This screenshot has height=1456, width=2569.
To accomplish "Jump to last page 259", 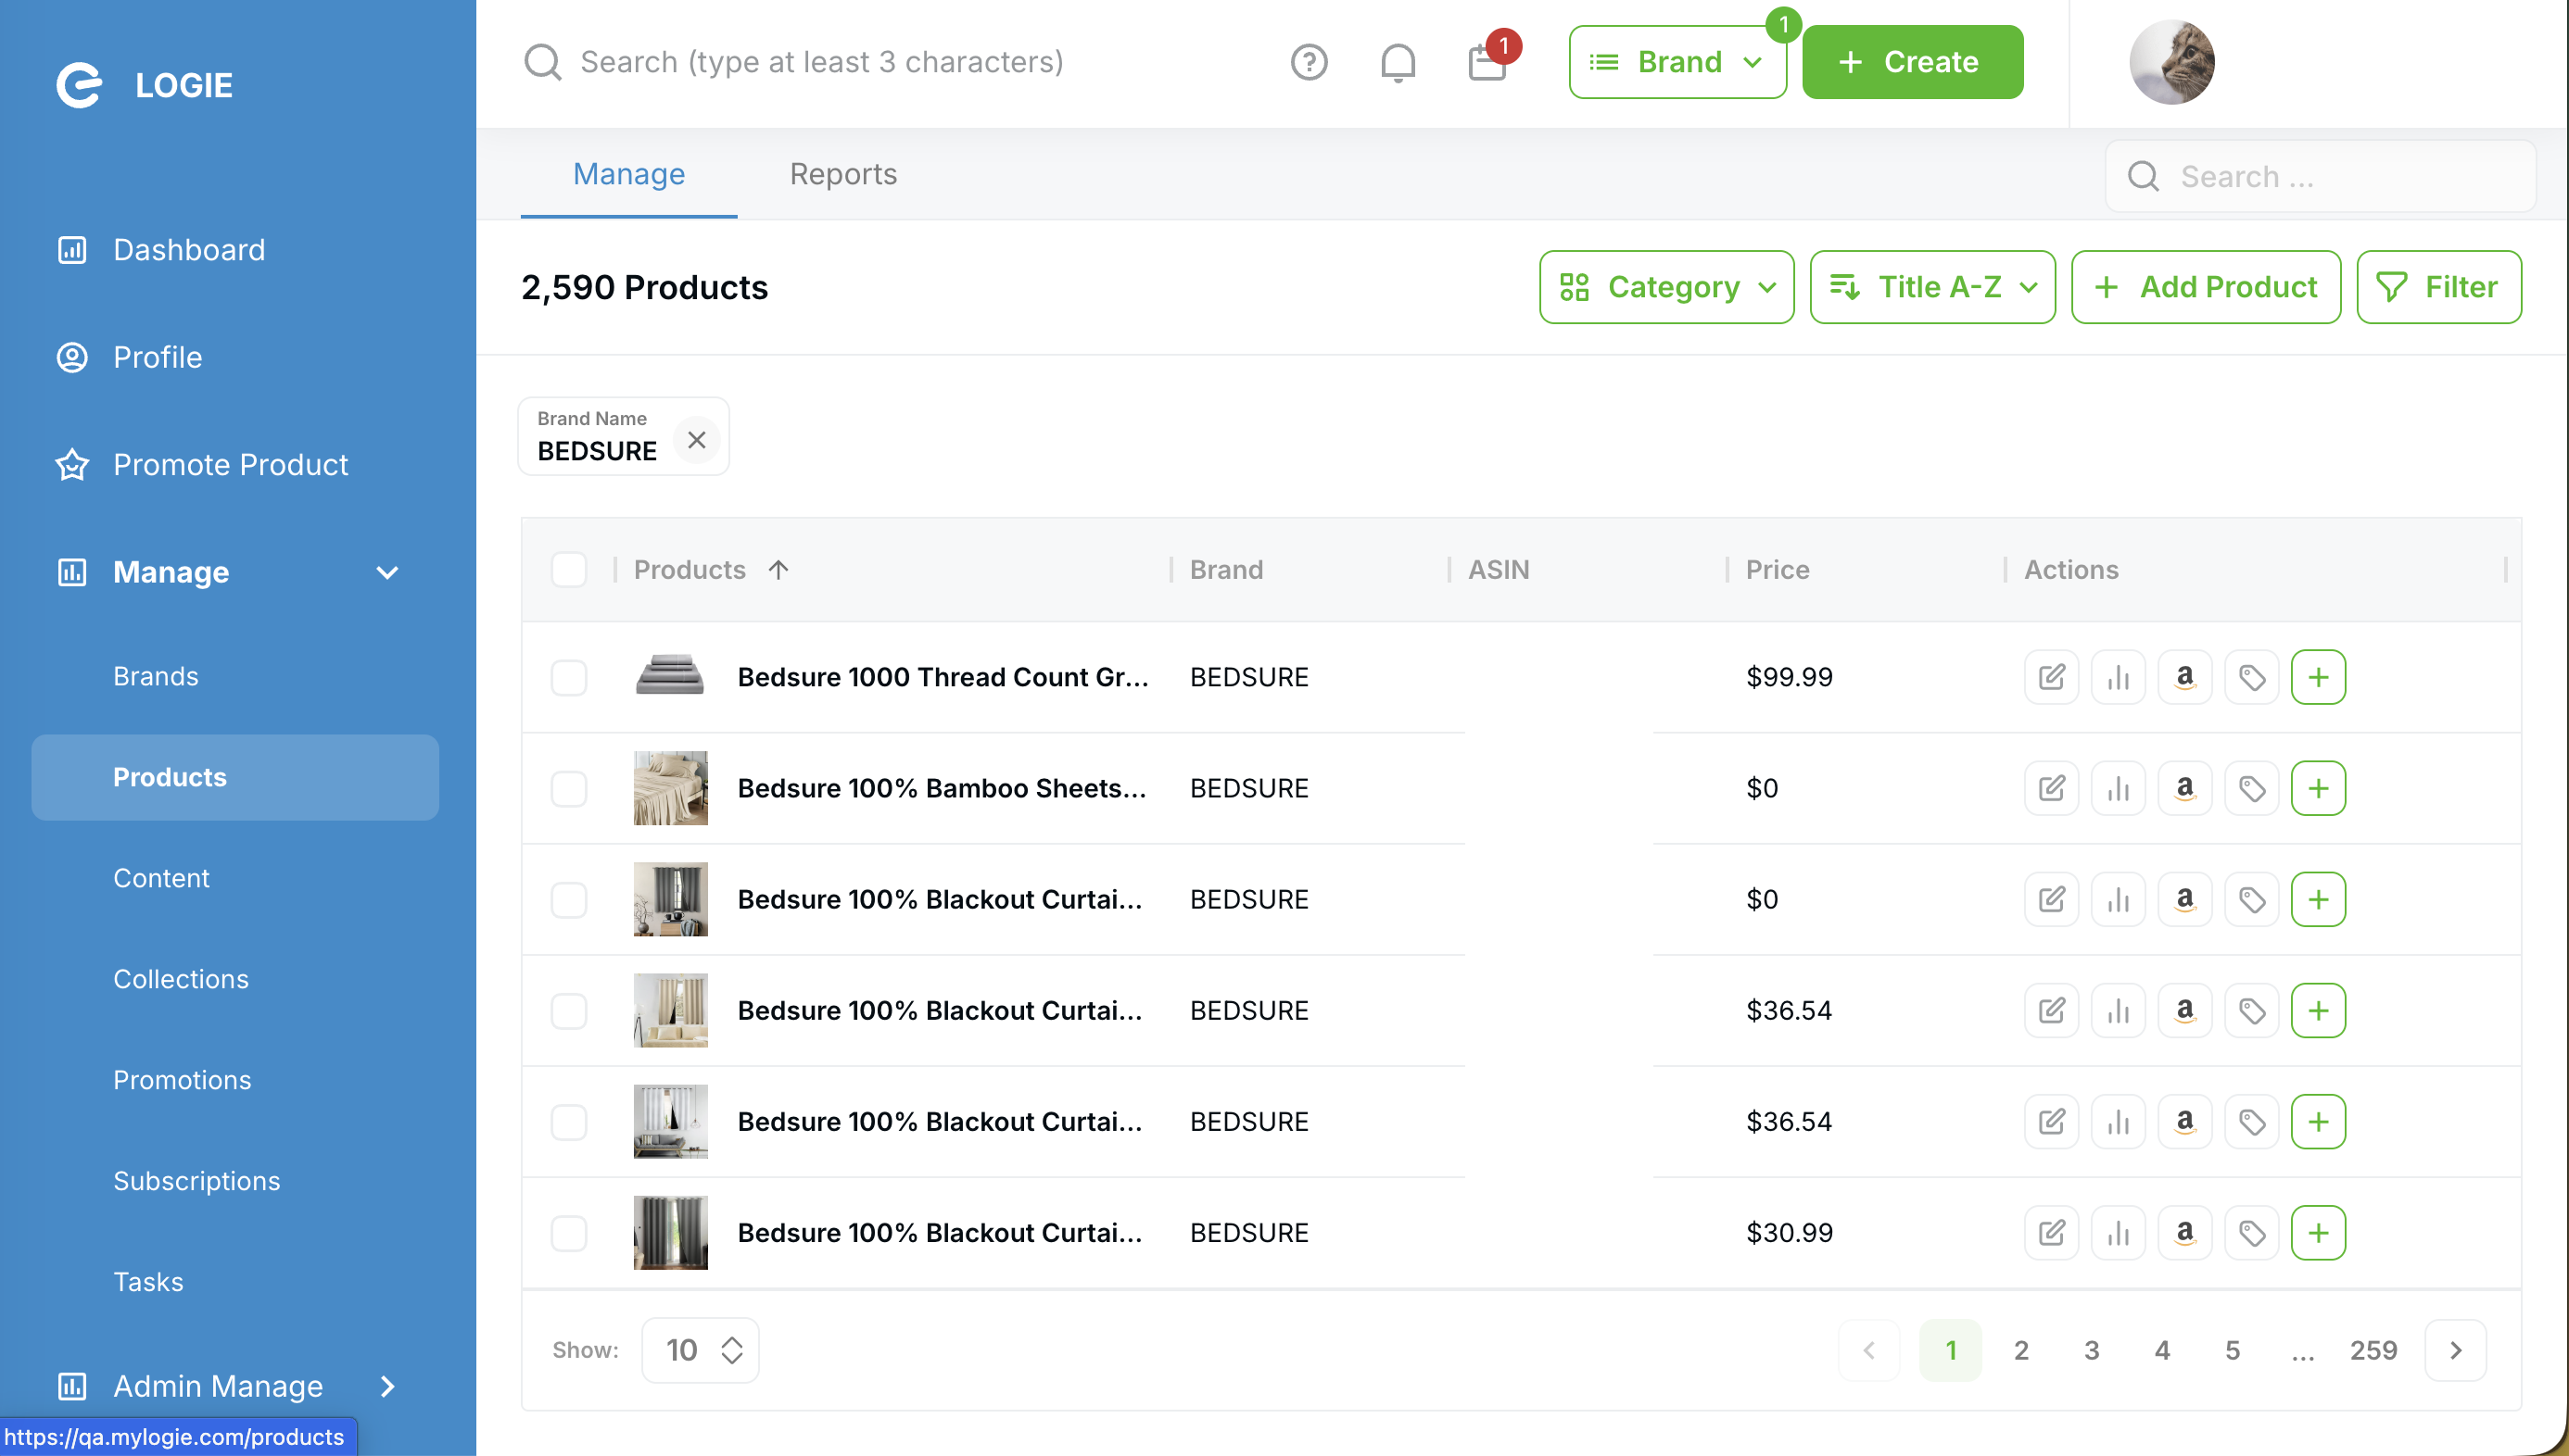I will click(2374, 1350).
